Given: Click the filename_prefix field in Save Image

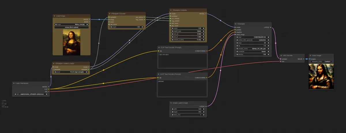Looking at the screenshot, I should tap(321, 61).
